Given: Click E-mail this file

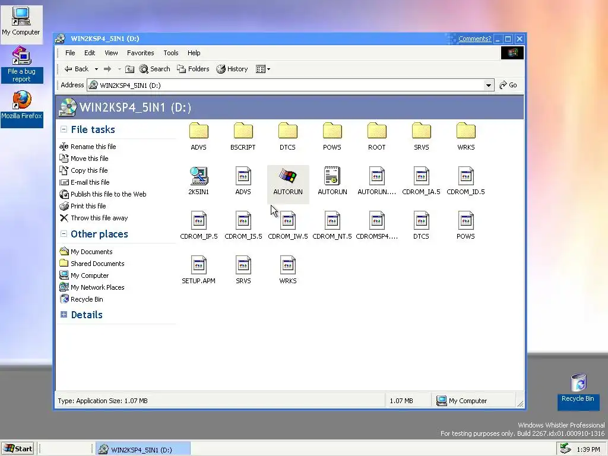Looking at the screenshot, I should [84, 182].
